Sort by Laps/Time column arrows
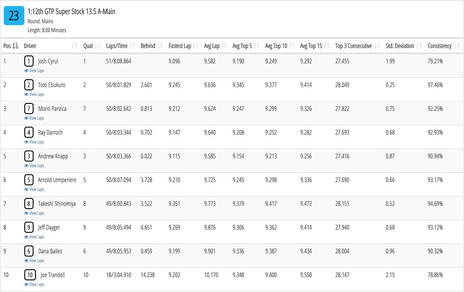This screenshot has width=464, height=292. coord(132,46)
